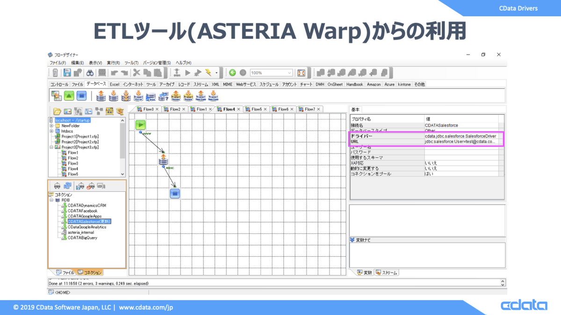561x315 pixels.
Task: Open the ファイル(F) menu
Action: 58,63
